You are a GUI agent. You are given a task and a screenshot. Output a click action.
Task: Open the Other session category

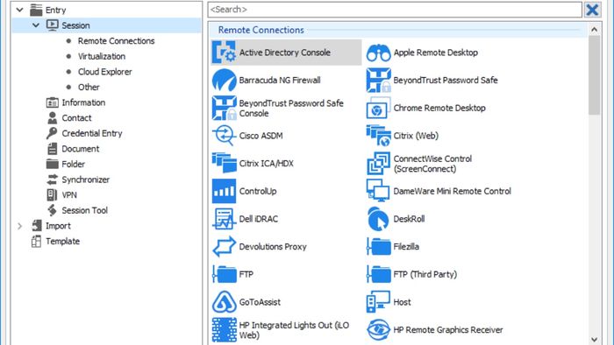point(89,88)
